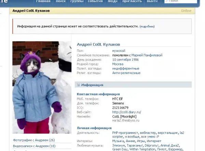Click the VK logo in the corner
The height and width of the screenshot is (151, 205).
click(x=4, y=2)
